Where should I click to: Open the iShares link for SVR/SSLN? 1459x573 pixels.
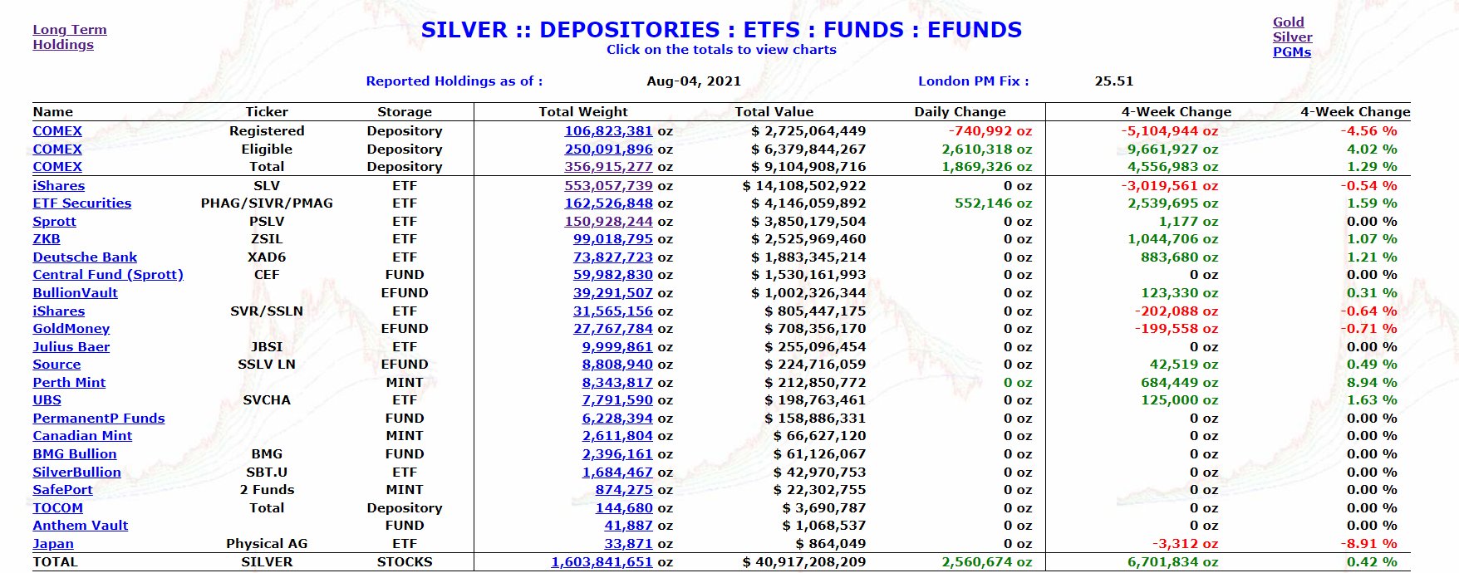pos(59,311)
